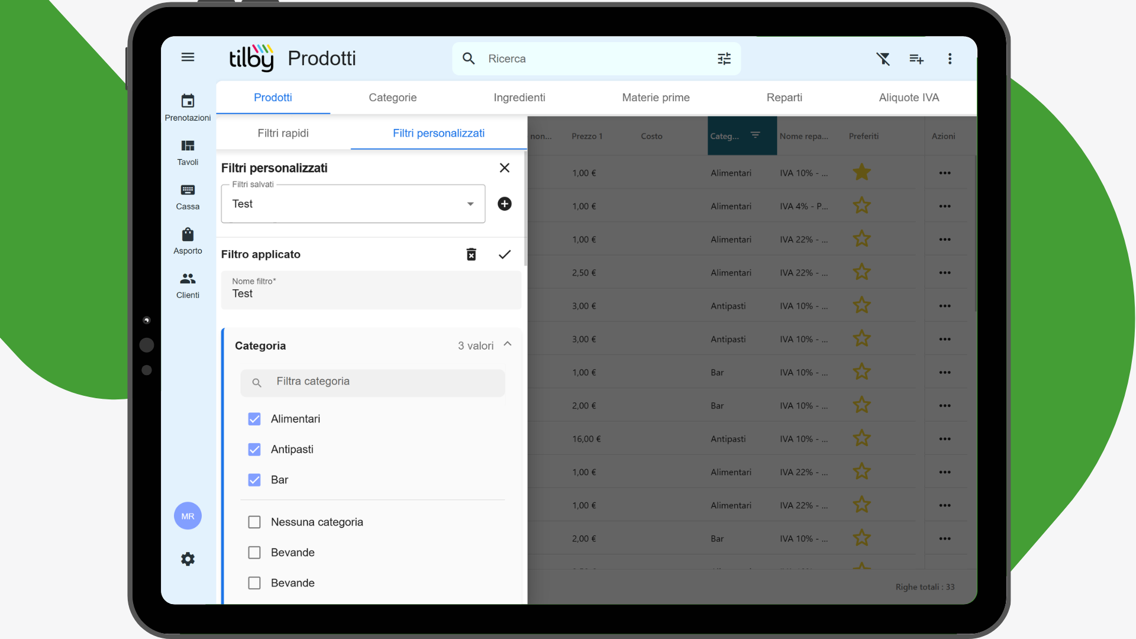
Task: Click the tilby logo
Action: point(251,58)
